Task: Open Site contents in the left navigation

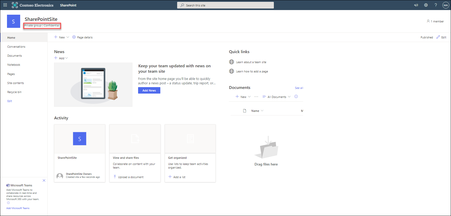Action: tap(16, 83)
